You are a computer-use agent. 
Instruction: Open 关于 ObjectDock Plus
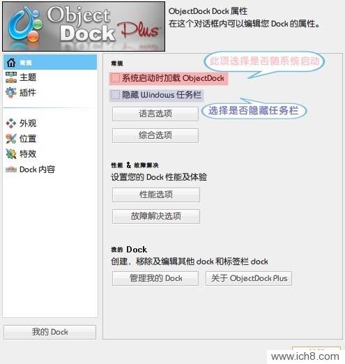point(249,278)
